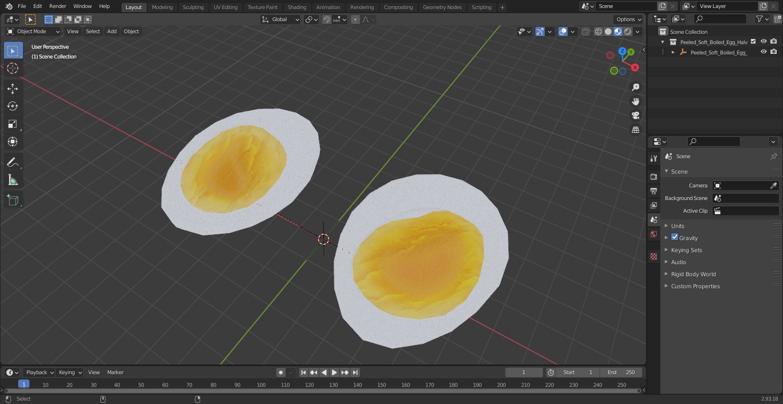
Task: Switch orthographic/perspective grid icon
Action: click(635, 130)
